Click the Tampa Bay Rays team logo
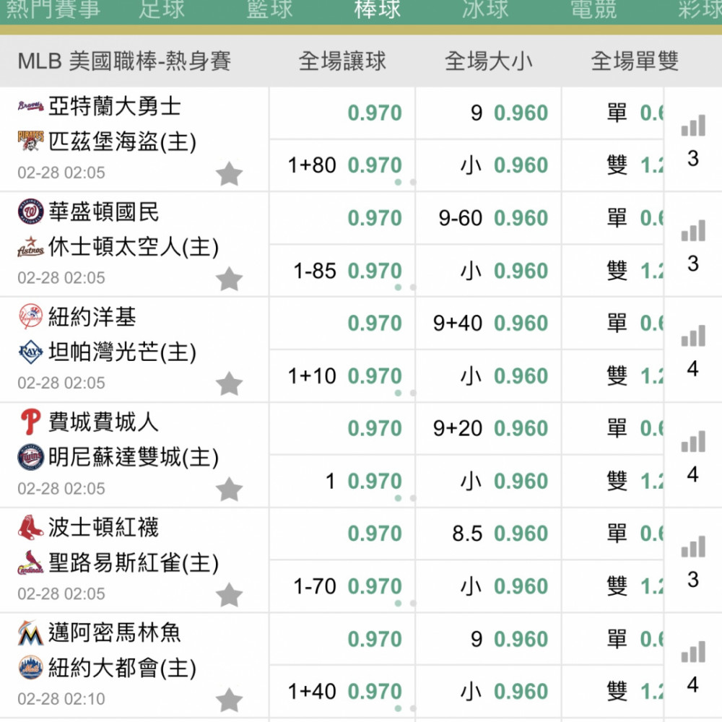Screen dimensions: 722x722 tap(31, 352)
